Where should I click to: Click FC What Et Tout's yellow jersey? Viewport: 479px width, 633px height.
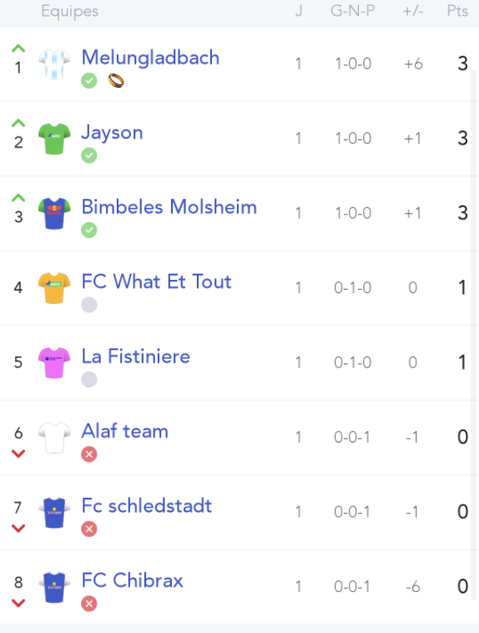point(54,288)
